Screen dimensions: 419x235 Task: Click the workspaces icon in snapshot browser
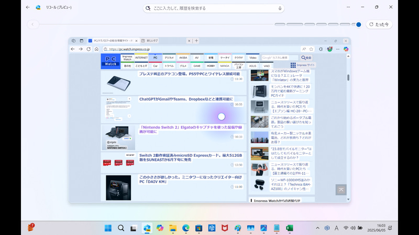point(73,41)
